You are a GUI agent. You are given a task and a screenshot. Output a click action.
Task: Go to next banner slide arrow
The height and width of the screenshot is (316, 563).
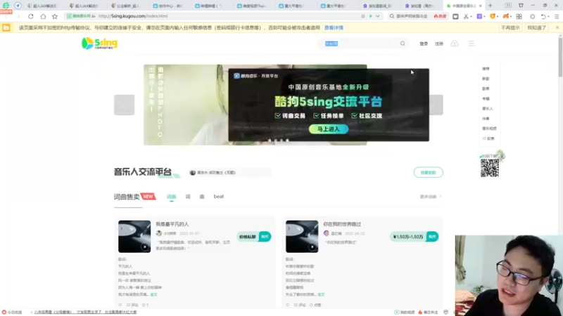point(436,105)
